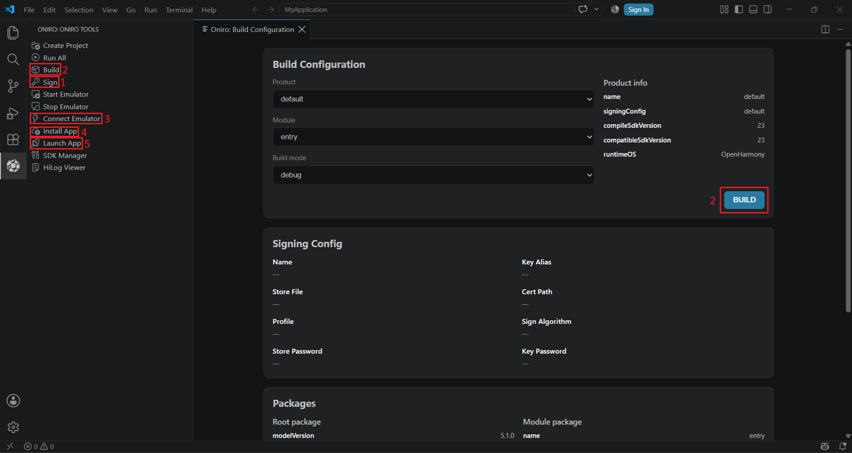Open the Customize Layout control

tap(724, 9)
